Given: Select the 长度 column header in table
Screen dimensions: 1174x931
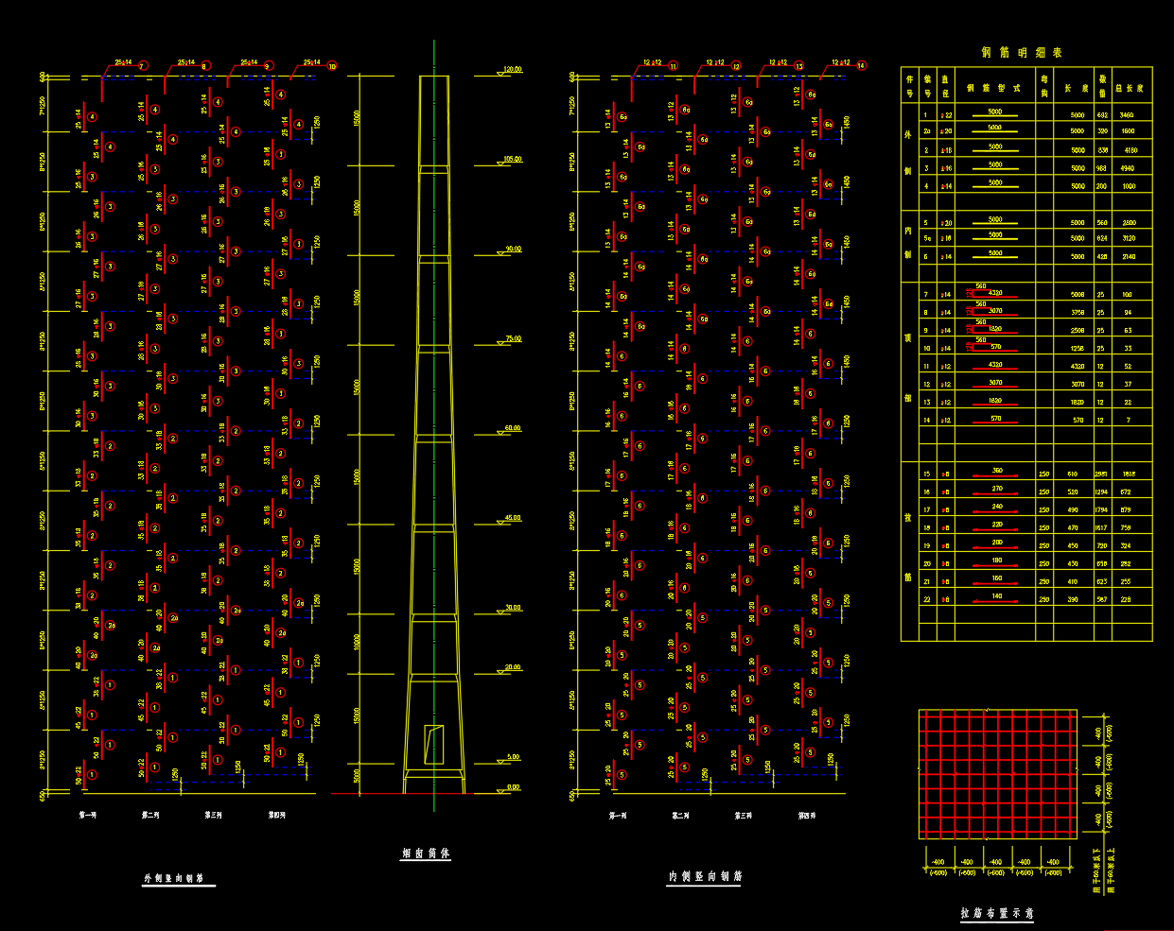Looking at the screenshot, I should [x=1077, y=88].
